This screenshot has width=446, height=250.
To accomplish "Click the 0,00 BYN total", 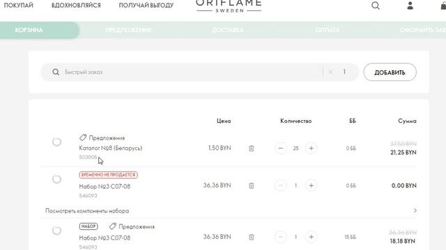I will 404,185.
